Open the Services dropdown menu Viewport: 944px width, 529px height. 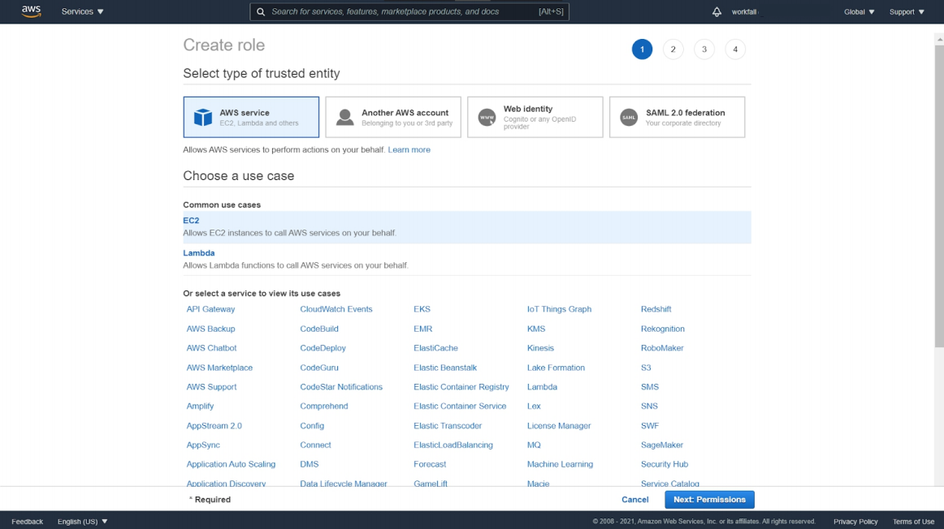[83, 11]
